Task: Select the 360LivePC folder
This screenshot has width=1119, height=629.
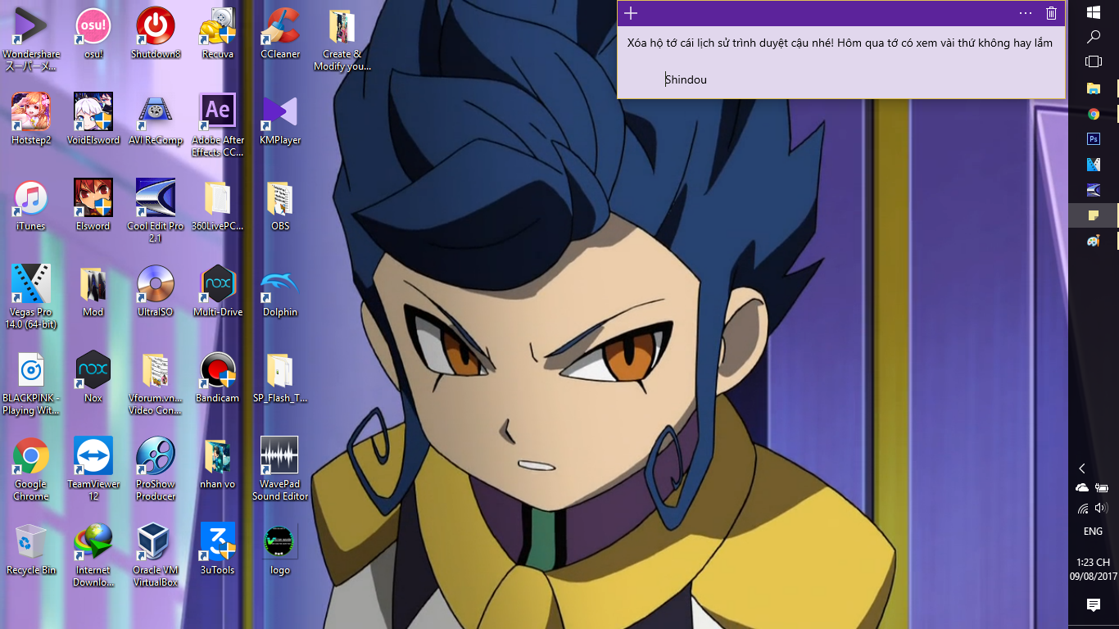Action: [218, 206]
